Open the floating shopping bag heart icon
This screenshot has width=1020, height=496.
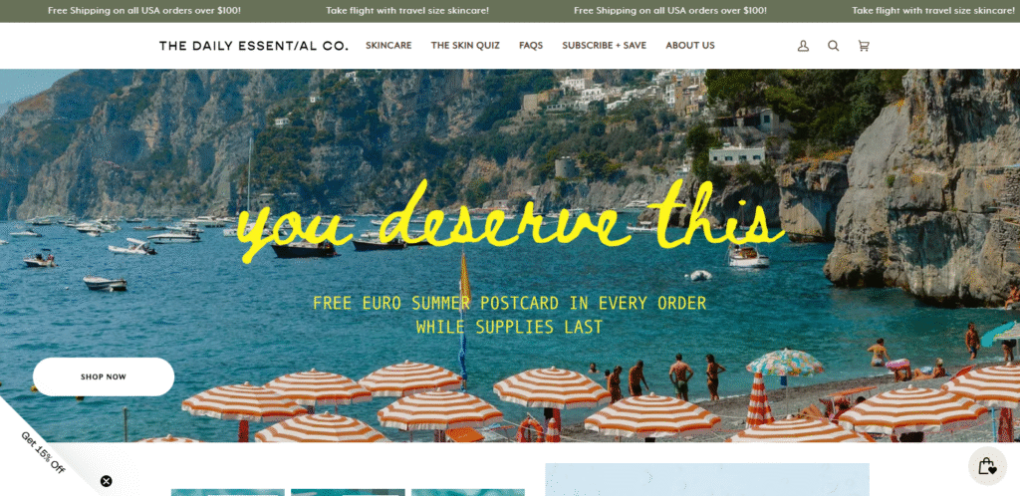pyautogui.click(x=987, y=466)
